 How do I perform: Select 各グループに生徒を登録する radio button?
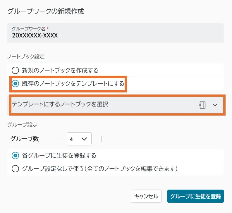tap(16, 156)
